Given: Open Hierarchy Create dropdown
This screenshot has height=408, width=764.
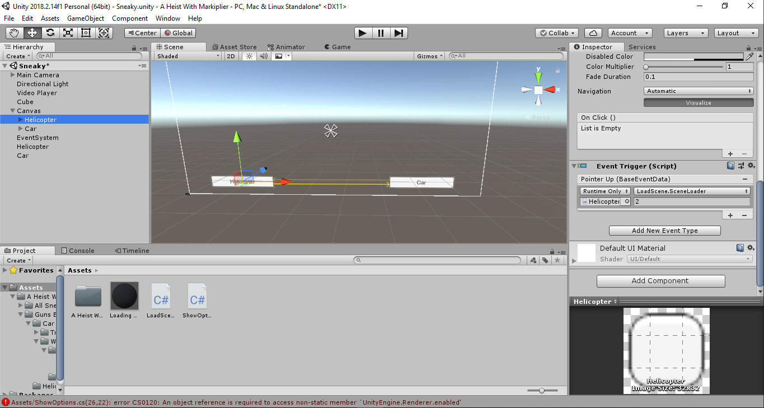Looking at the screenshot, I should pyautogui.click(x=18, y=56).
